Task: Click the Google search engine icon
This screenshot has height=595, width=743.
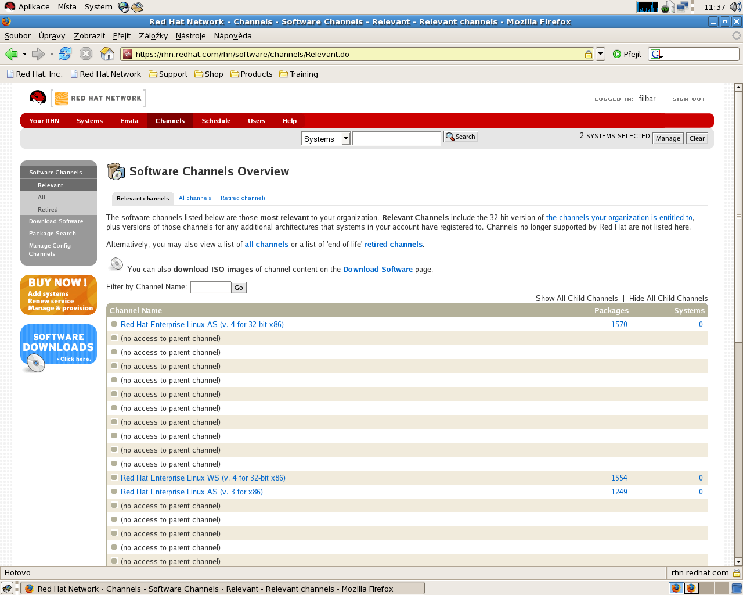Action: click(657, 54)
